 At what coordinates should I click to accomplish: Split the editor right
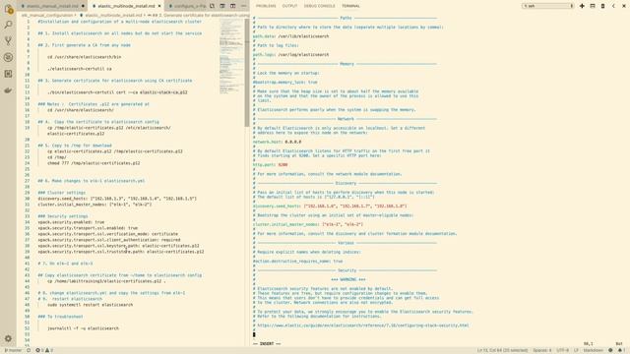tap(233, 6)
